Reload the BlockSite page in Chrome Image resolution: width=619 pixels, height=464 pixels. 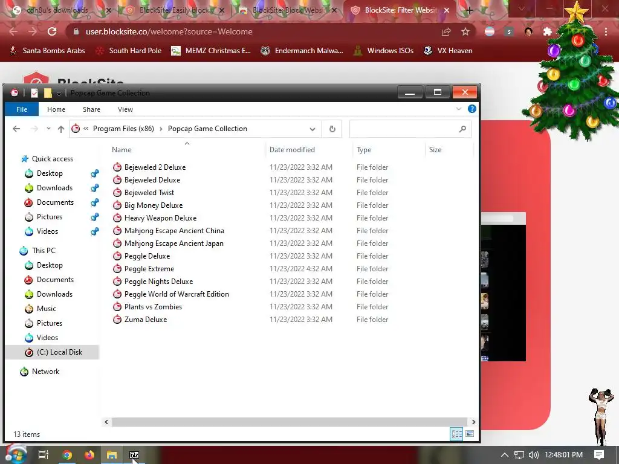point(52,31)
